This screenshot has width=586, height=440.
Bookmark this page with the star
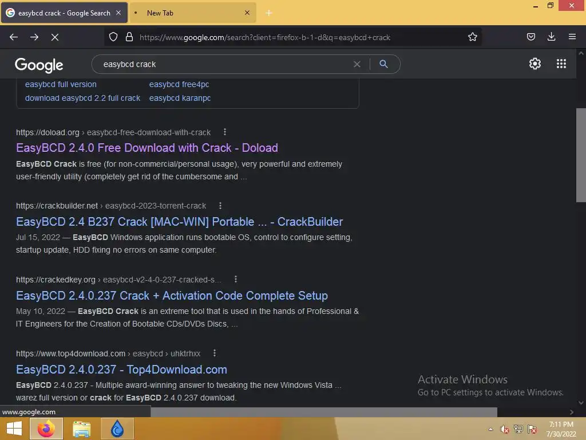click(x=472, y=37)
